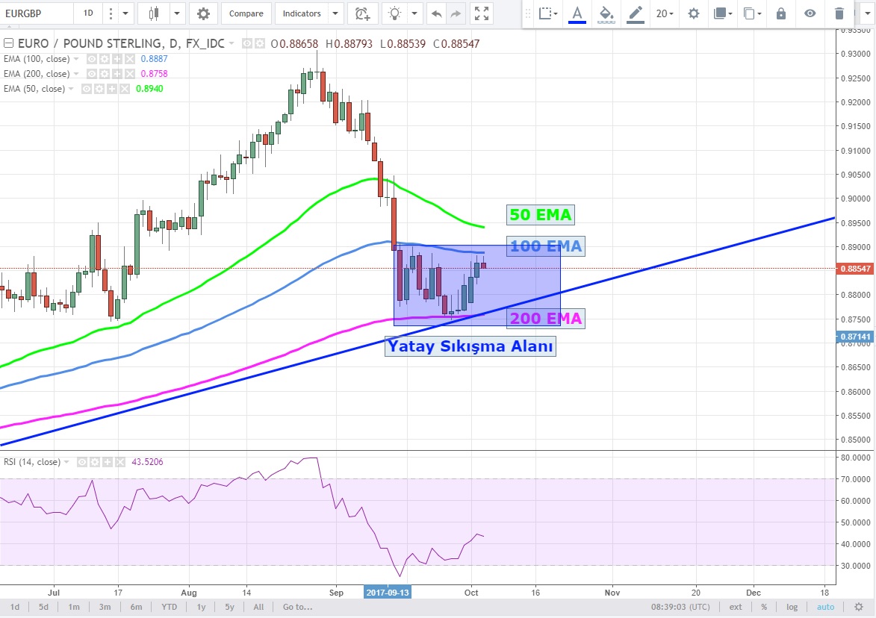Viewport: 876px width, 618px height.
Task: Open the background fill color picker
Action: [x=607, y=13]
